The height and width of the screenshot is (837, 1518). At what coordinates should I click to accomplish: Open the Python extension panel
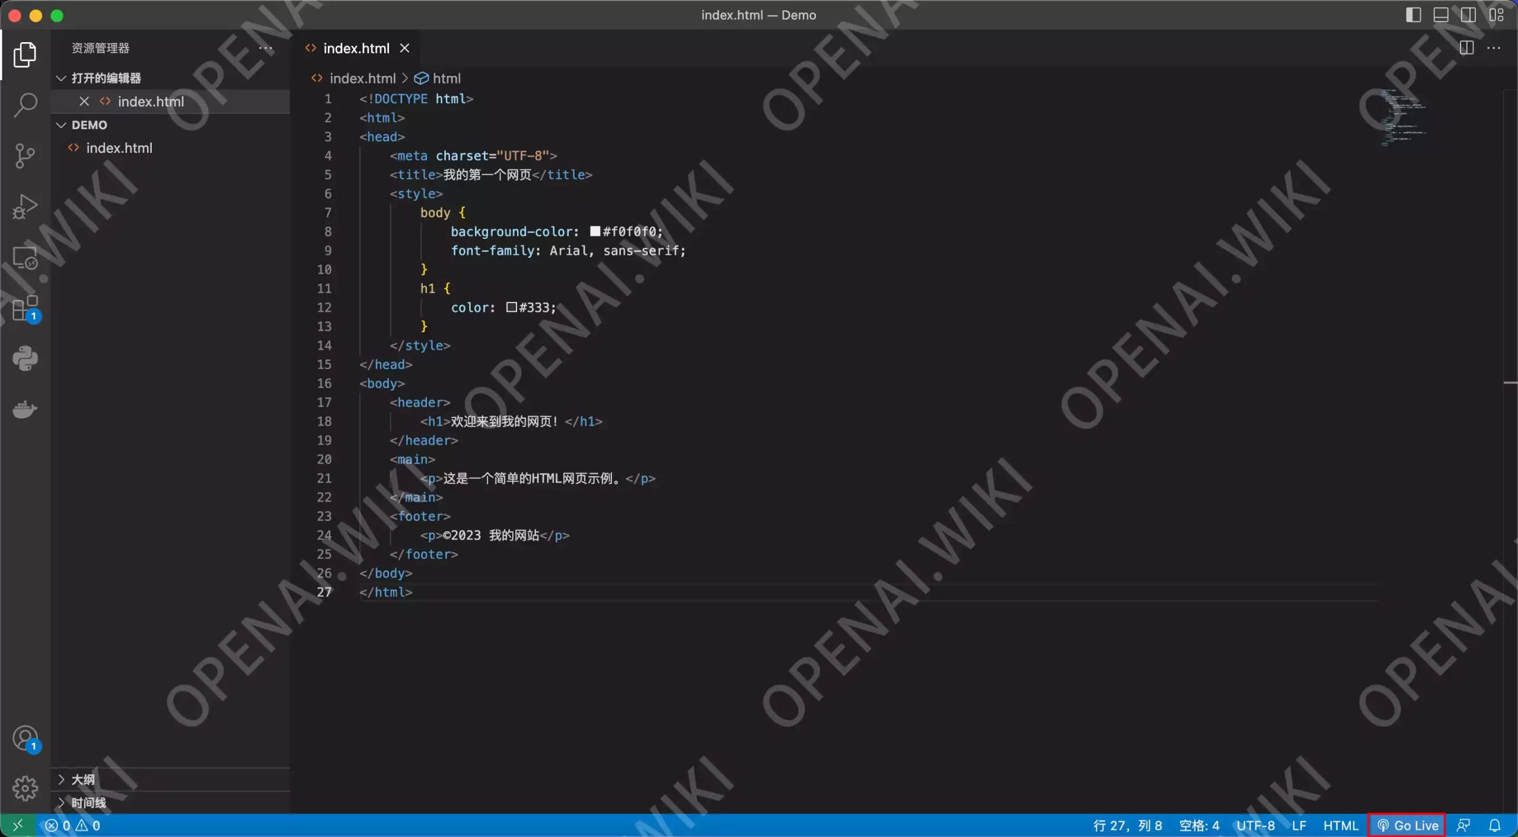pos(25,359)
